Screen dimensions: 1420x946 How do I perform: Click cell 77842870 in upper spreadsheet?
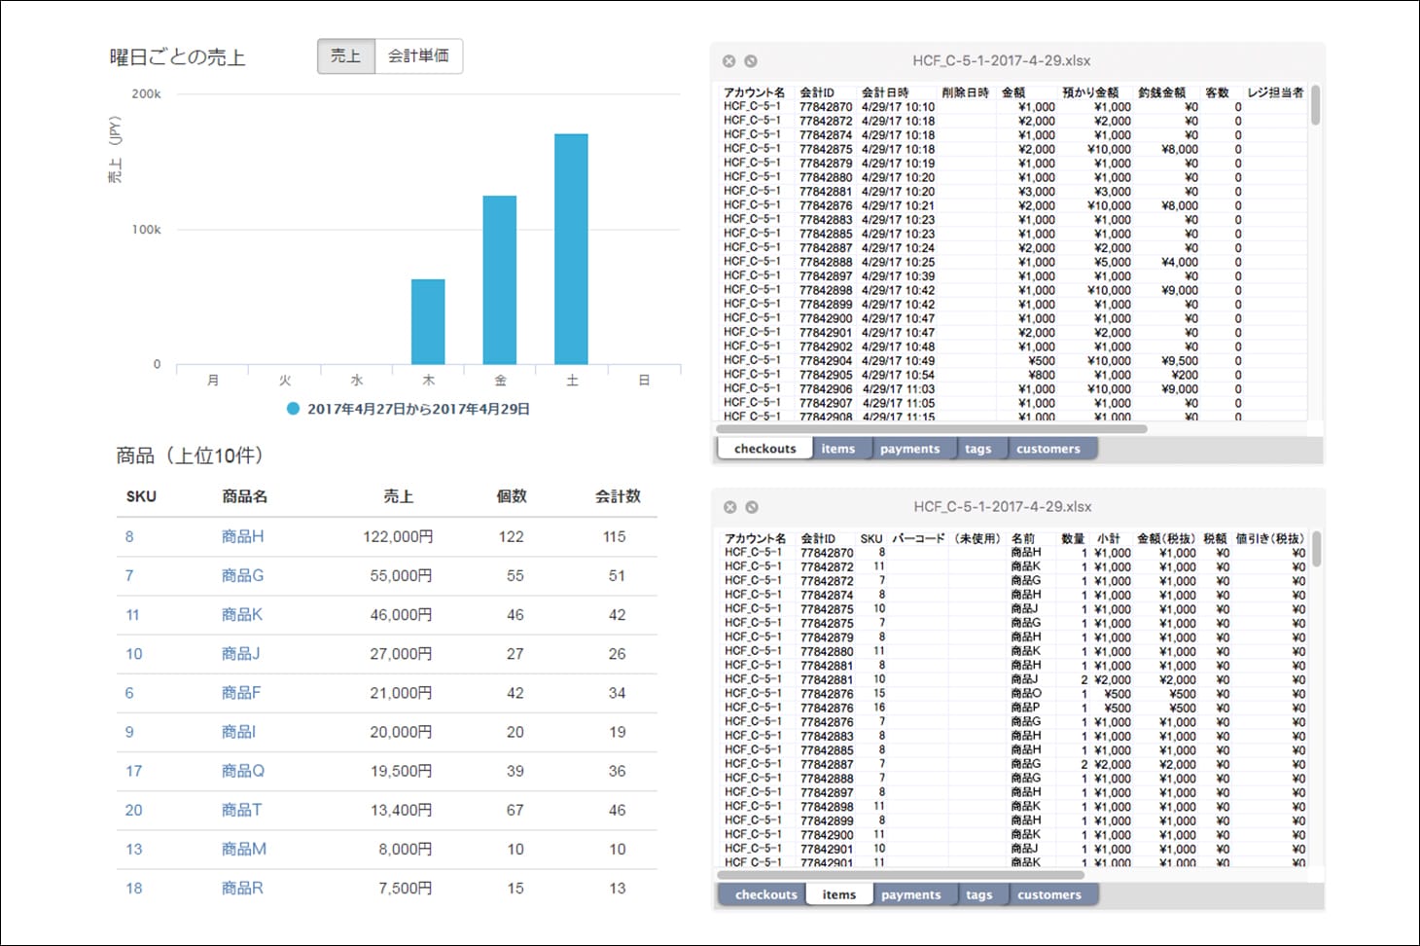826,107
